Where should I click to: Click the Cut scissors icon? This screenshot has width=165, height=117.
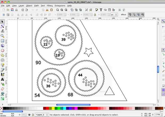47,10
